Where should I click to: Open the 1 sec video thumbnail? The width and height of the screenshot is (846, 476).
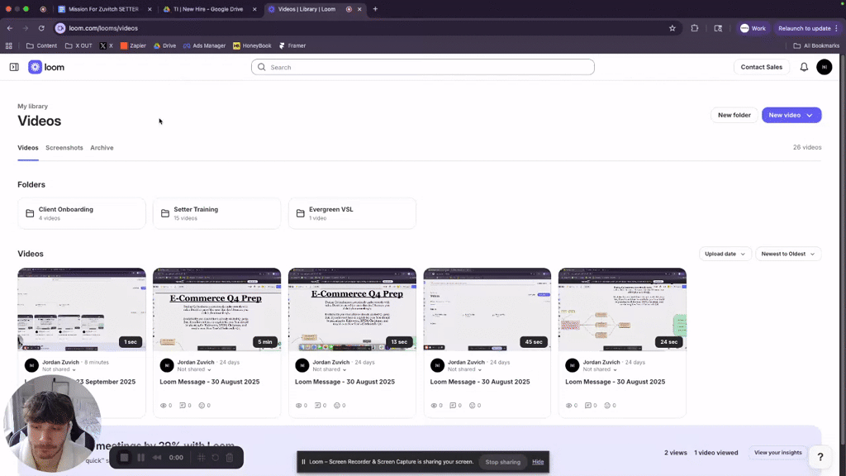point(82,310)
